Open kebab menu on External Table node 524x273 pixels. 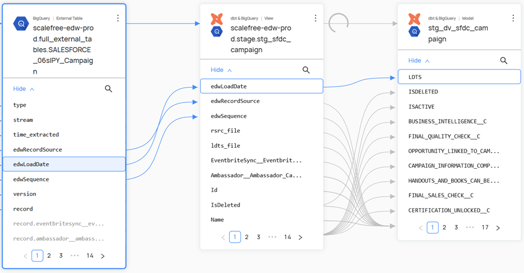click(x=118, y=18)
